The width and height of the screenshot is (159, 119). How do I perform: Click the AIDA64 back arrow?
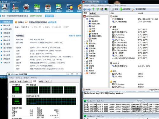(x=85, y=9)
